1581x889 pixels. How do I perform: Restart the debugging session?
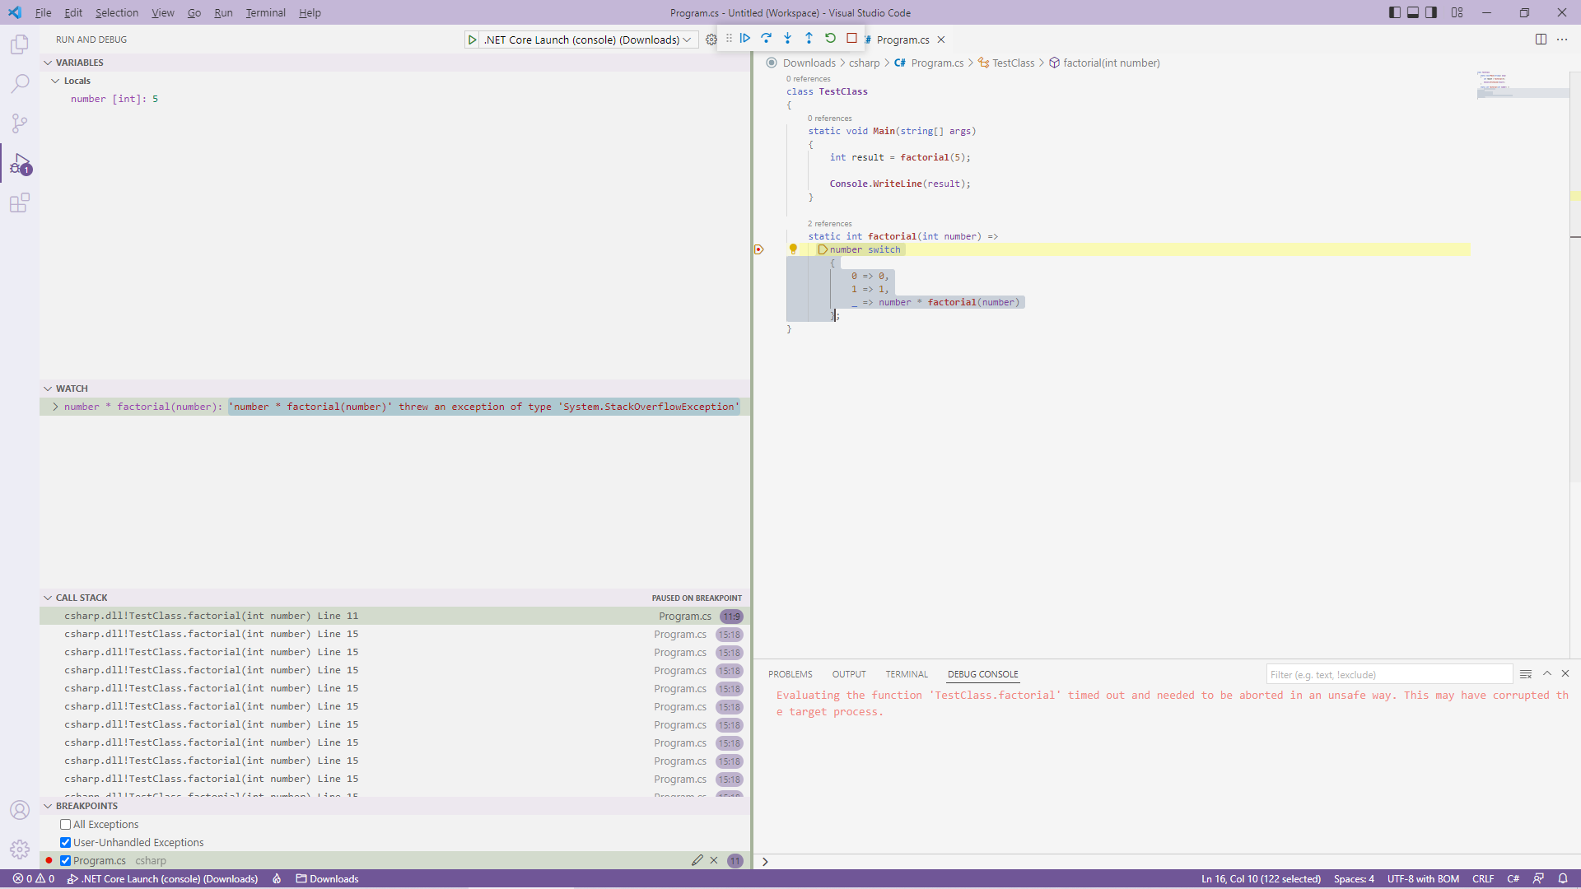click(x=830, y=38)
